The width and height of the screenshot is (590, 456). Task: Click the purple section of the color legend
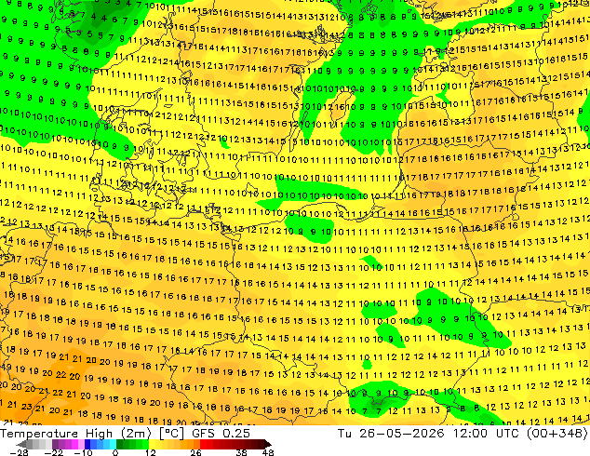click(x=68, y=444)
